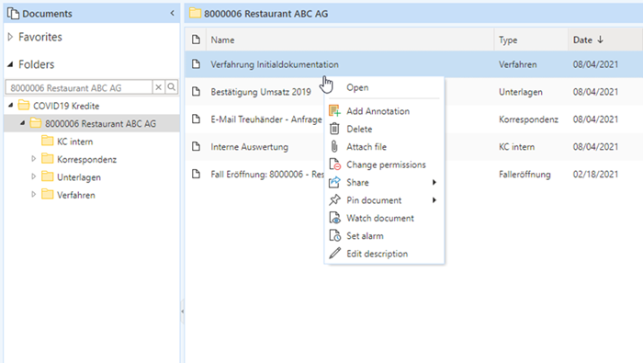
Task: Collapse the Documents side panel with chevron
Action: (x=173, y=14)
